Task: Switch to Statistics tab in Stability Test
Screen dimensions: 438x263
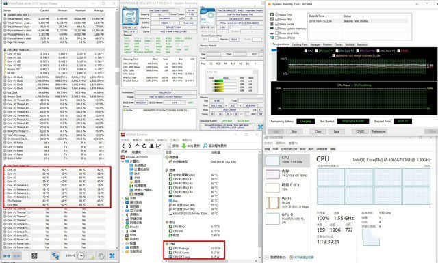Action: pos(362,44)
